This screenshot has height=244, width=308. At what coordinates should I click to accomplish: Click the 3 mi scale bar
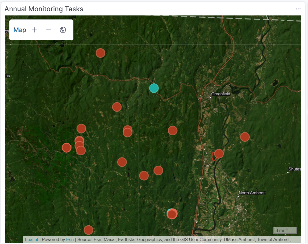(285, 230)
